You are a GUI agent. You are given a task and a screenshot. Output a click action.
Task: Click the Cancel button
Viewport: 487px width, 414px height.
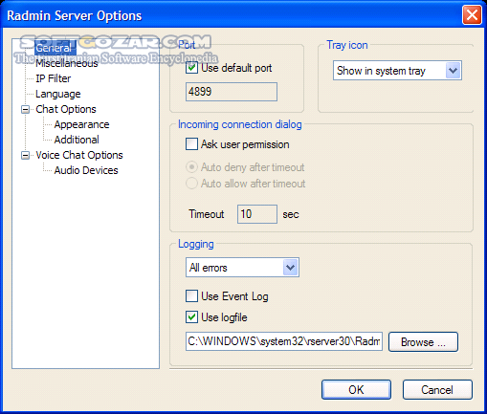point(437,389)
